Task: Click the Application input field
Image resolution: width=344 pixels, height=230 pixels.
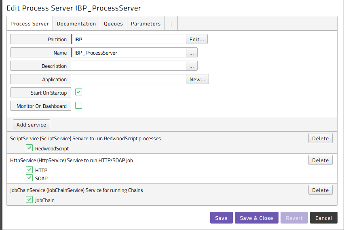Action: (x=129, y=79)
